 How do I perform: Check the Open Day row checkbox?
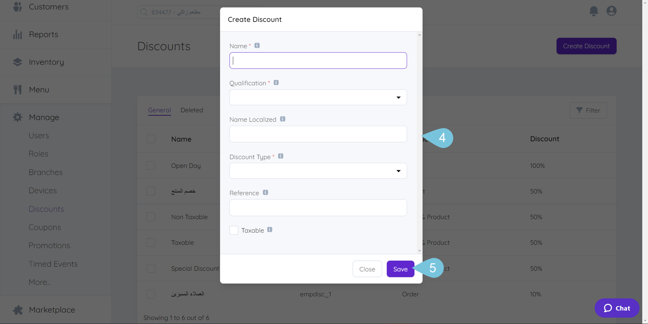click(151, 166)
